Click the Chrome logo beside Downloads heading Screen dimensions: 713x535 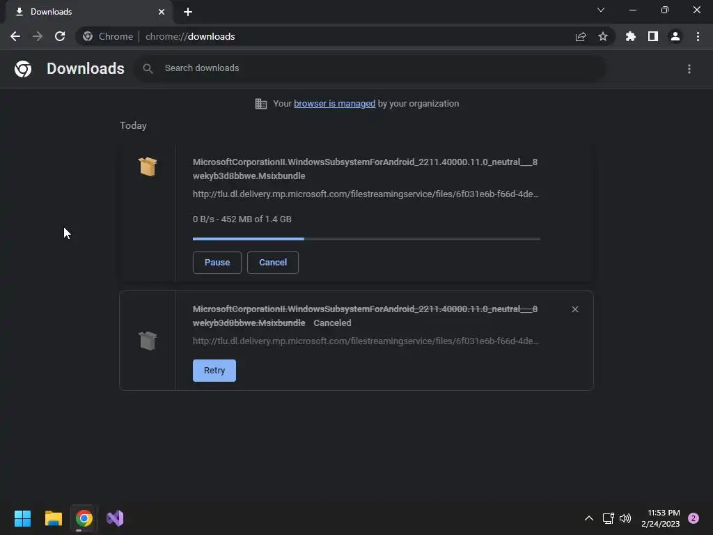(23, 69)
